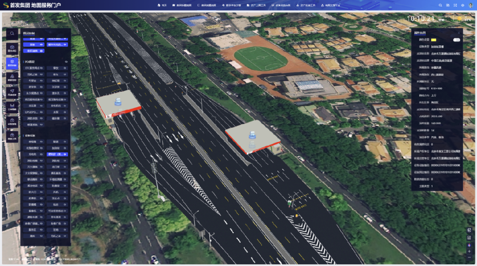Click the 10:10:21 clock display

pos(421,19)
